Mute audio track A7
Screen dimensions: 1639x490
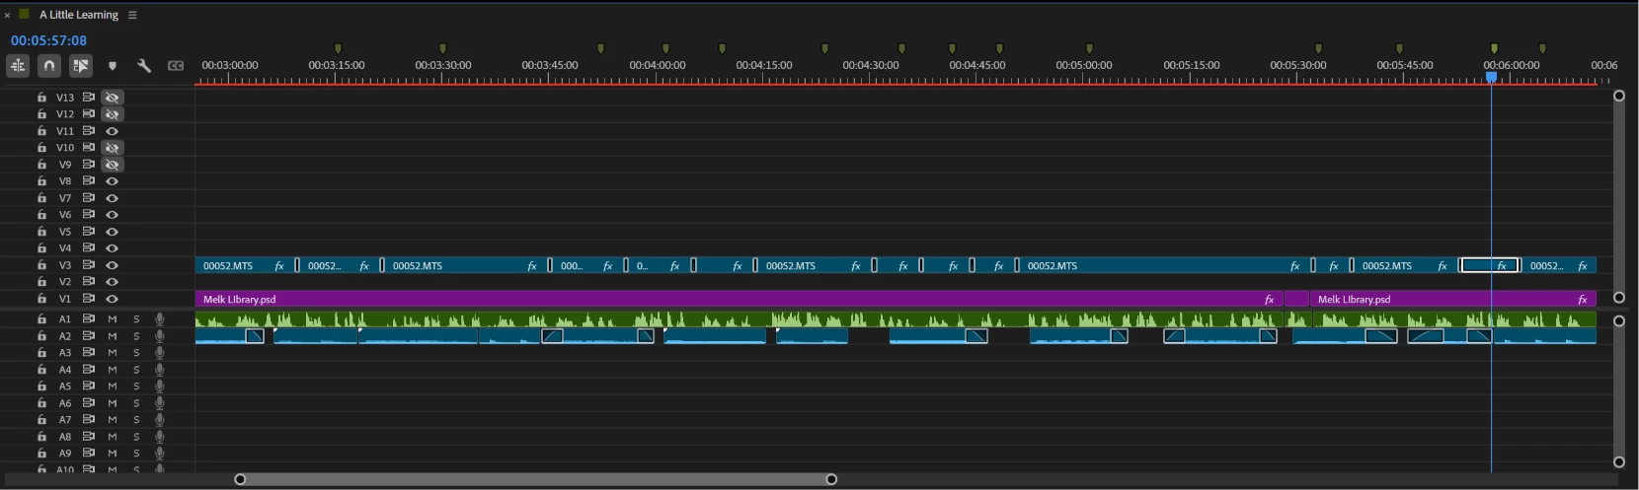click(x=113, y=420)
